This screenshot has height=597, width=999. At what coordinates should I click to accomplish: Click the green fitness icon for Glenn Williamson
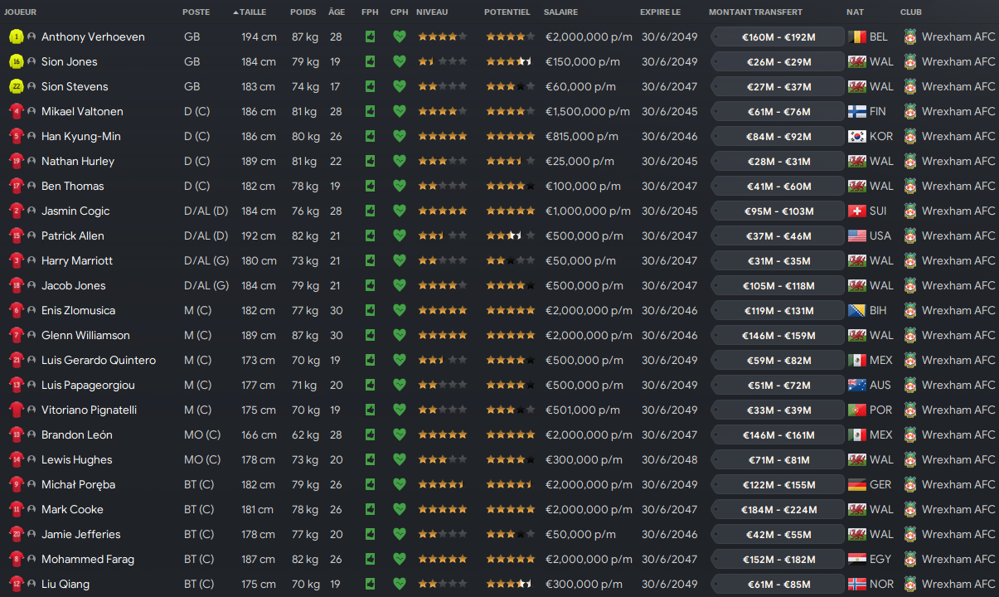[370, 335]
